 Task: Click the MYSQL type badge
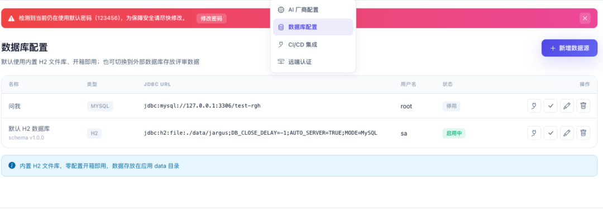tap(100, 106)
